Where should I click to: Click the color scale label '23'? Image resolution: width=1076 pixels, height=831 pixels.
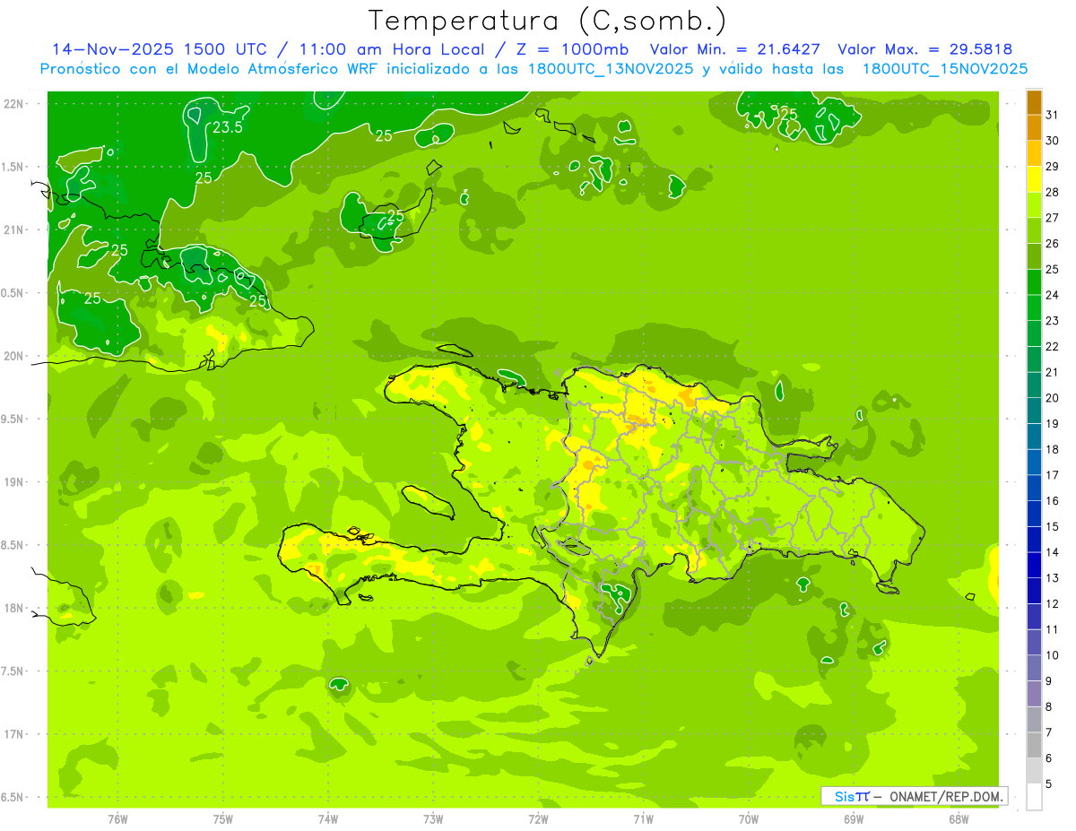click(x=1052, y=321)
